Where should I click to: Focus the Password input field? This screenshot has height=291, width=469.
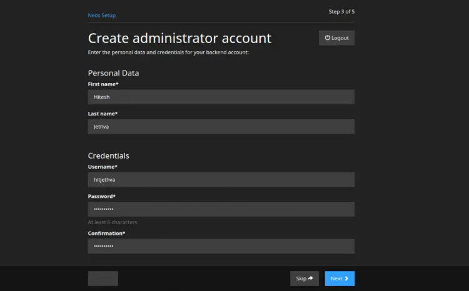[221, 209]
